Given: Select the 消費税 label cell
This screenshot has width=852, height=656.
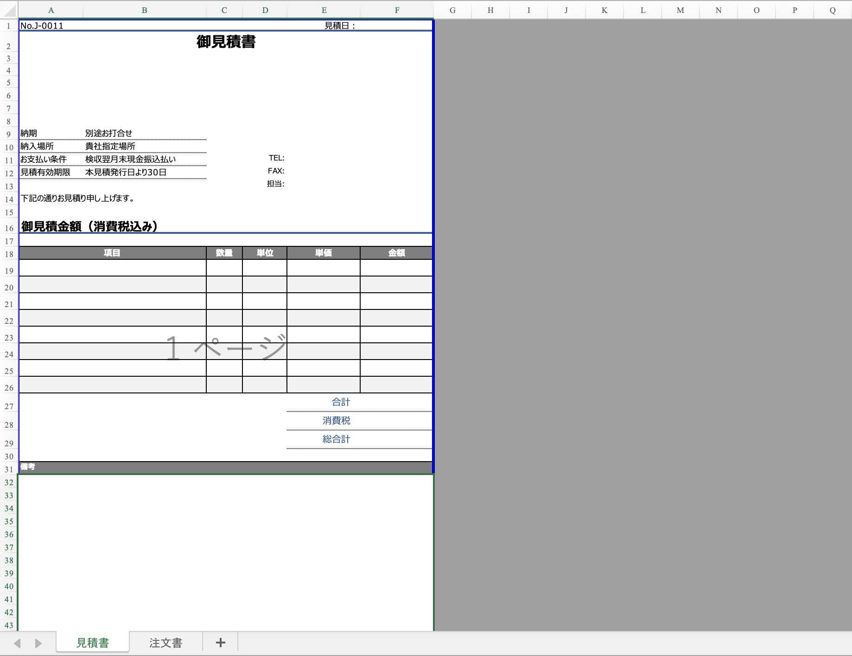Looking at the screenshot, I should (x=337, y=421).
